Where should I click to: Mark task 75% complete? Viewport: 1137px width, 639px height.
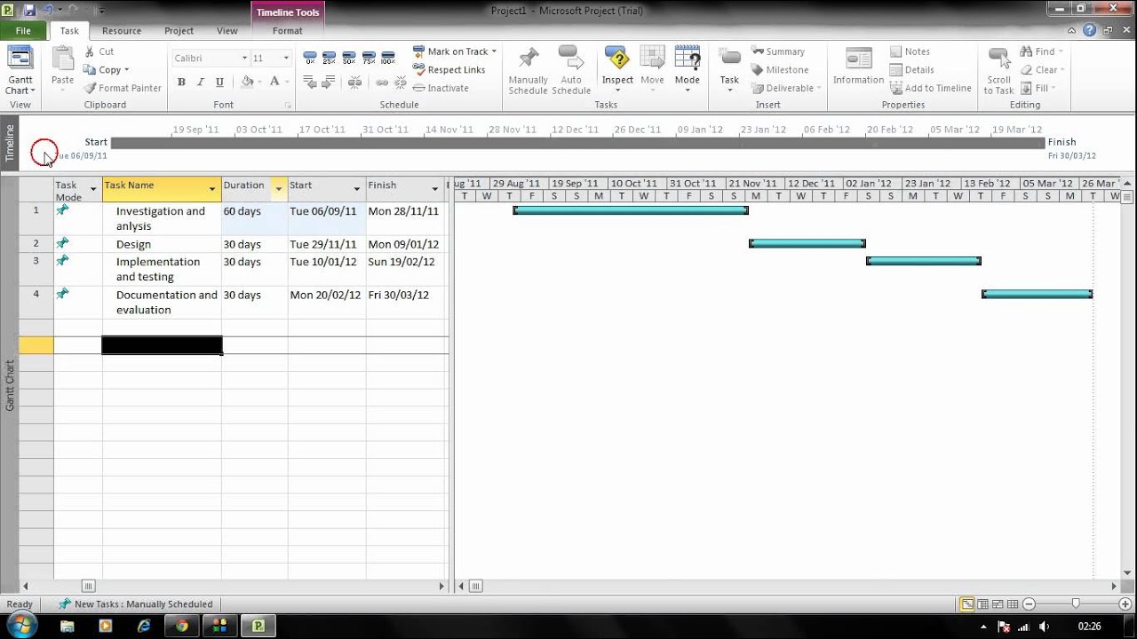pyautogui.click(x=369, y=58)
